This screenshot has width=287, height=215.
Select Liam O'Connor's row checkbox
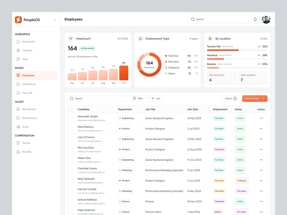[x=72, y=139]
